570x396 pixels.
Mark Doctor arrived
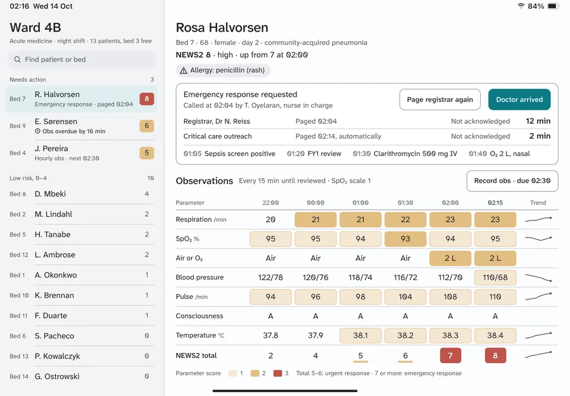click(519, 99)
